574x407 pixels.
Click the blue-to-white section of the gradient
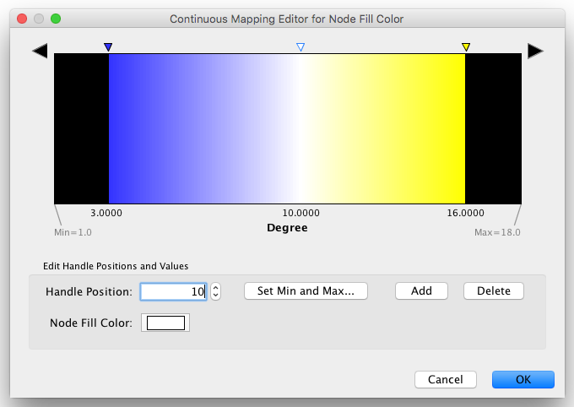pyautogui.click(x=203, y=127)
